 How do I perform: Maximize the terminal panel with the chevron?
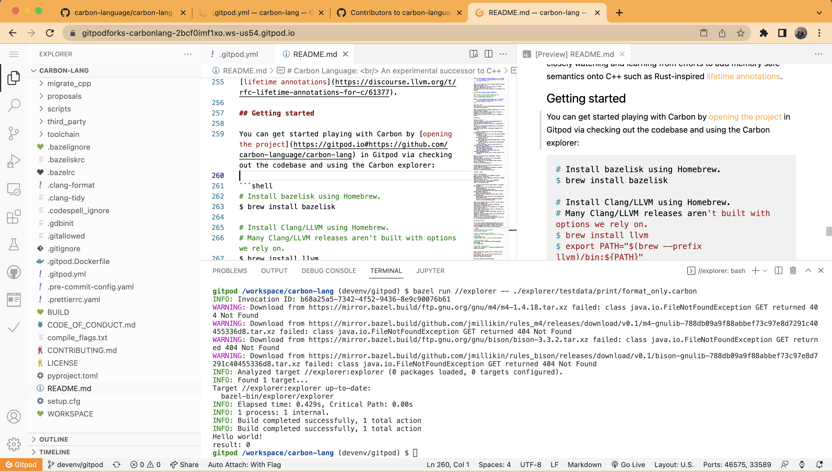pyautogui.click(x=808, y=270)
